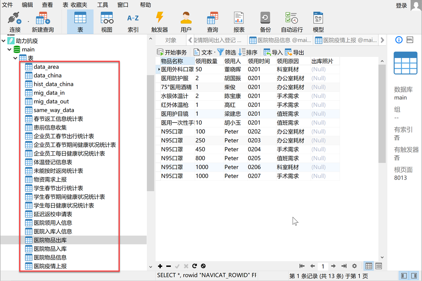The image size is (422, 281).
Task: Add a record with the plus icon
Action: 160,266
